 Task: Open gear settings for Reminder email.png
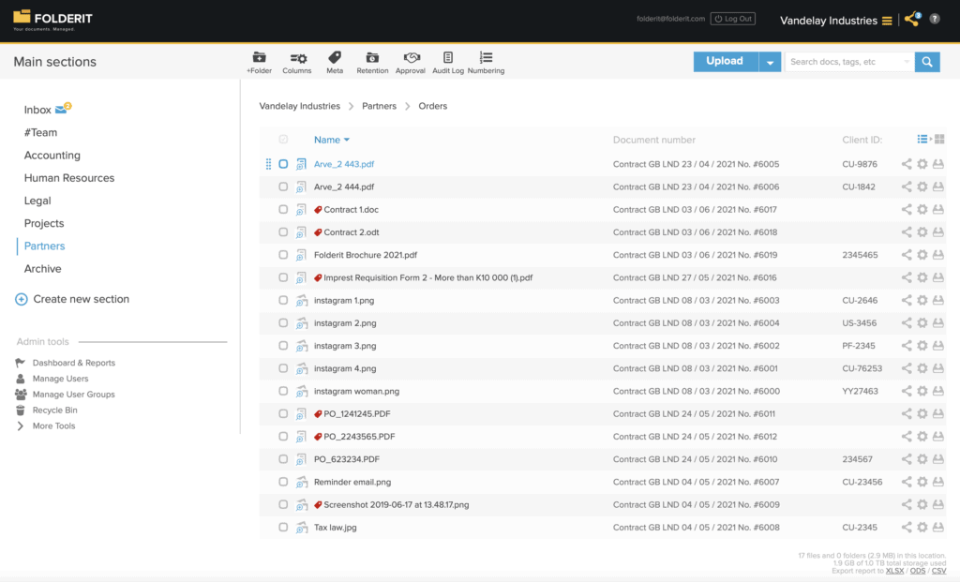tap(922, 482)
